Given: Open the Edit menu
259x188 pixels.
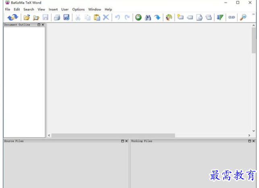Looking at the screenshot, I should [x=17, y=9].
